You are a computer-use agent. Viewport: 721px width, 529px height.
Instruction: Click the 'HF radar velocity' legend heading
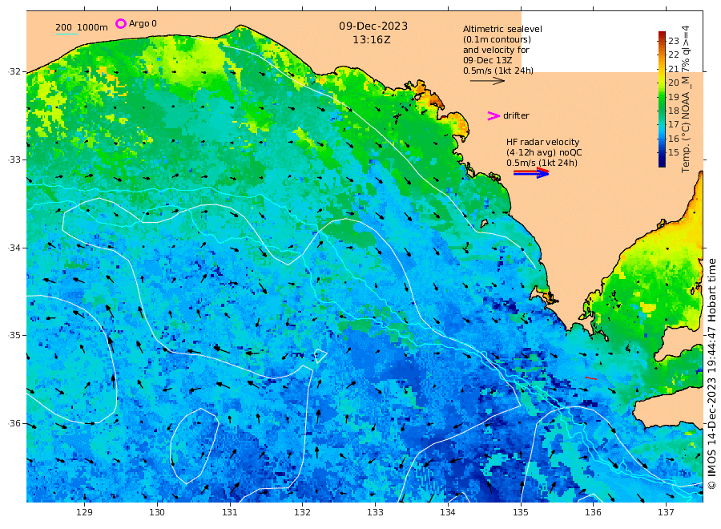click(x=542, y=142)
